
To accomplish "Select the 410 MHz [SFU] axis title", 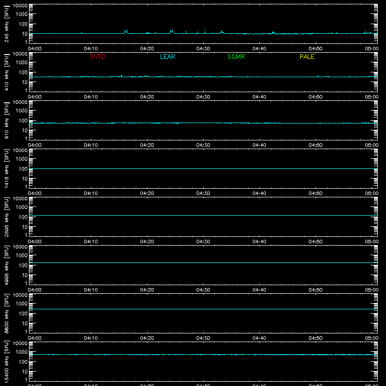I will (x=6, y=72).
